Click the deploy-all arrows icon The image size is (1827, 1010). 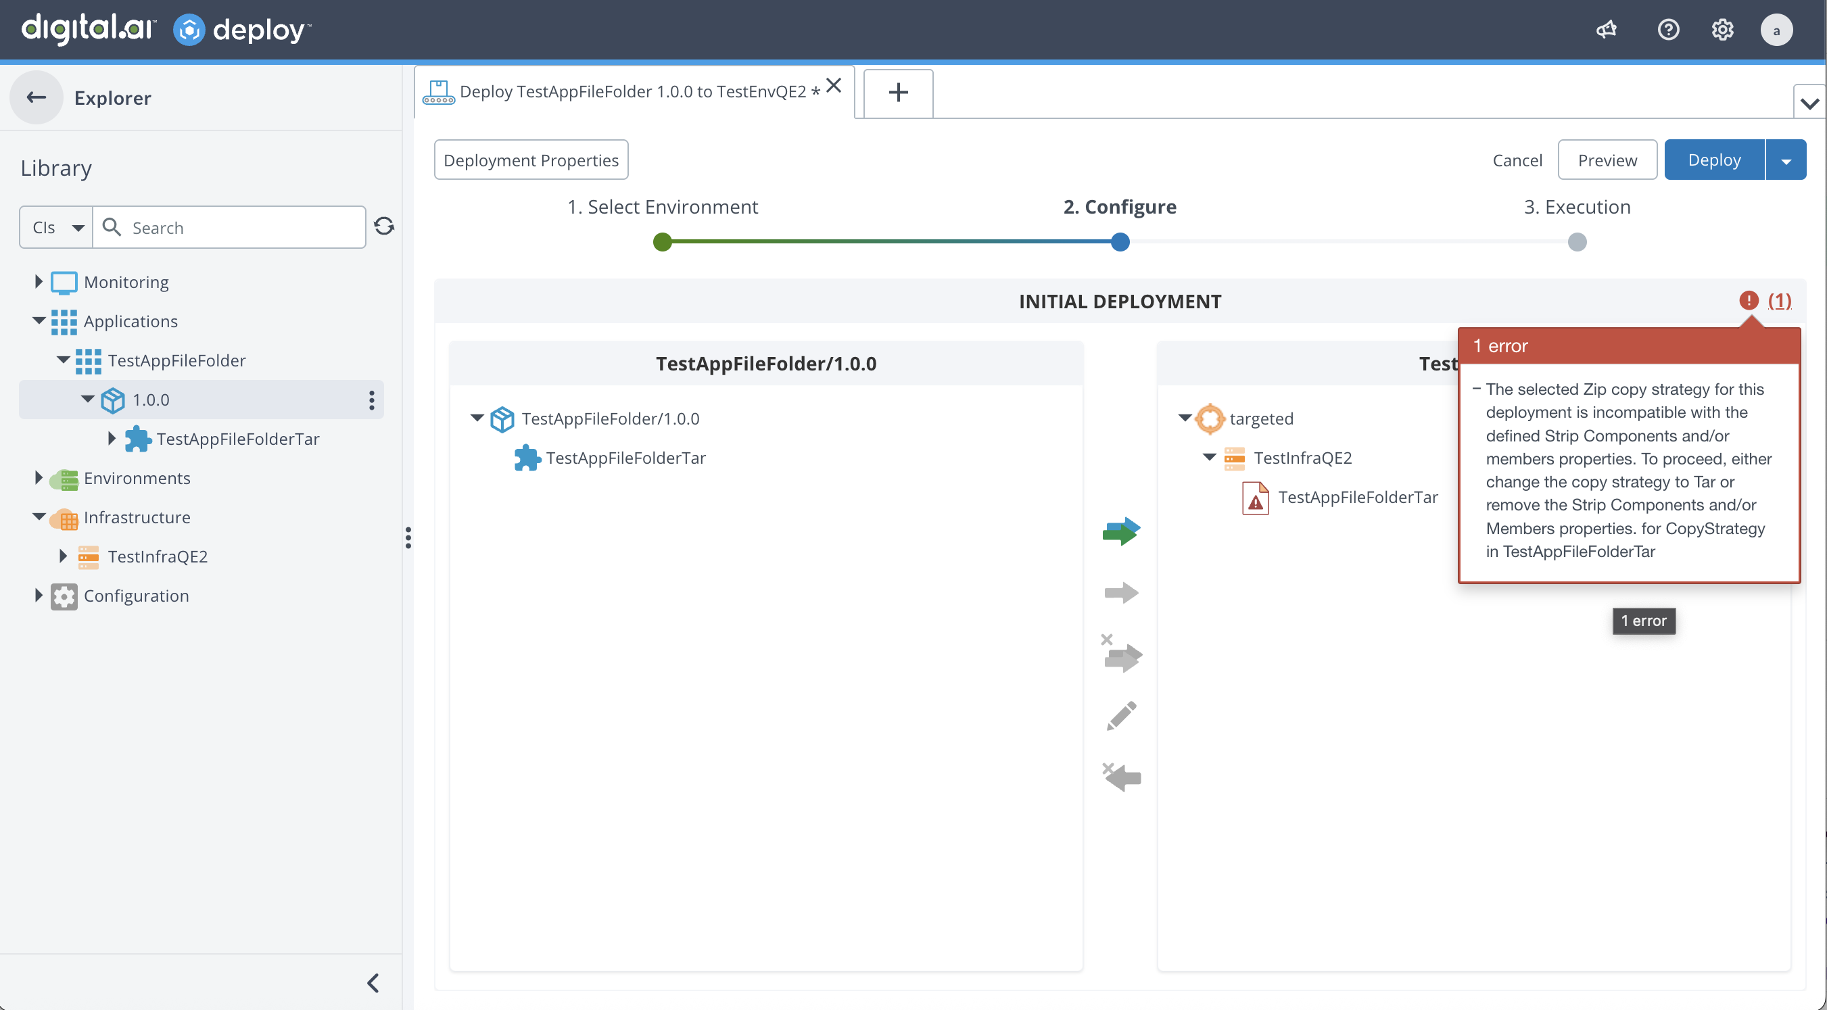coord(1120,531)
